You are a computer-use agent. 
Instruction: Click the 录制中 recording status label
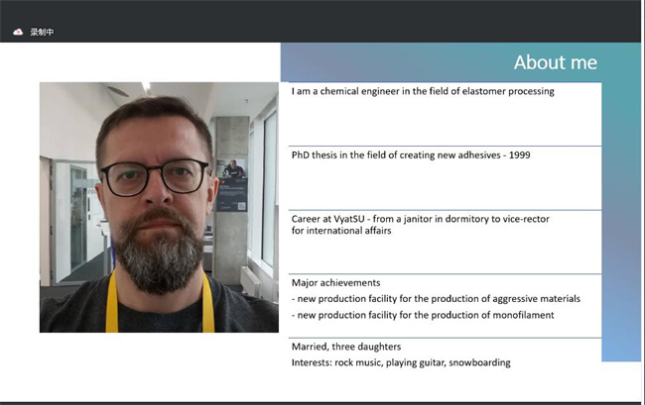pyautogui.click(x=42, y=32)
